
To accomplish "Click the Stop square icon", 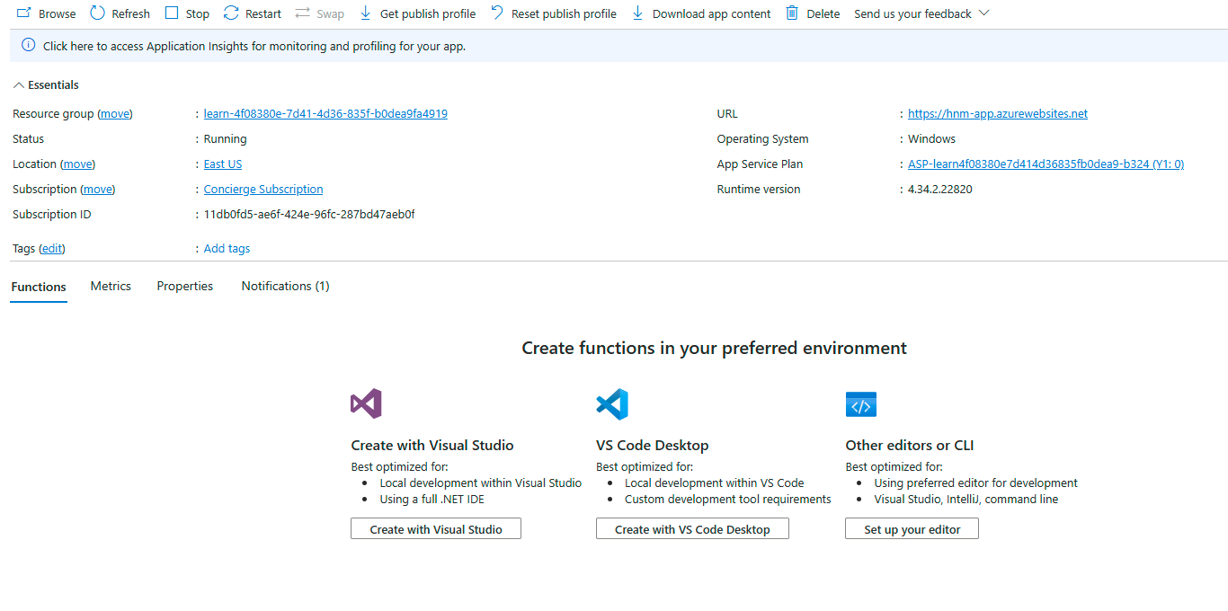I will pyautogui.click(x=172, y=13).
